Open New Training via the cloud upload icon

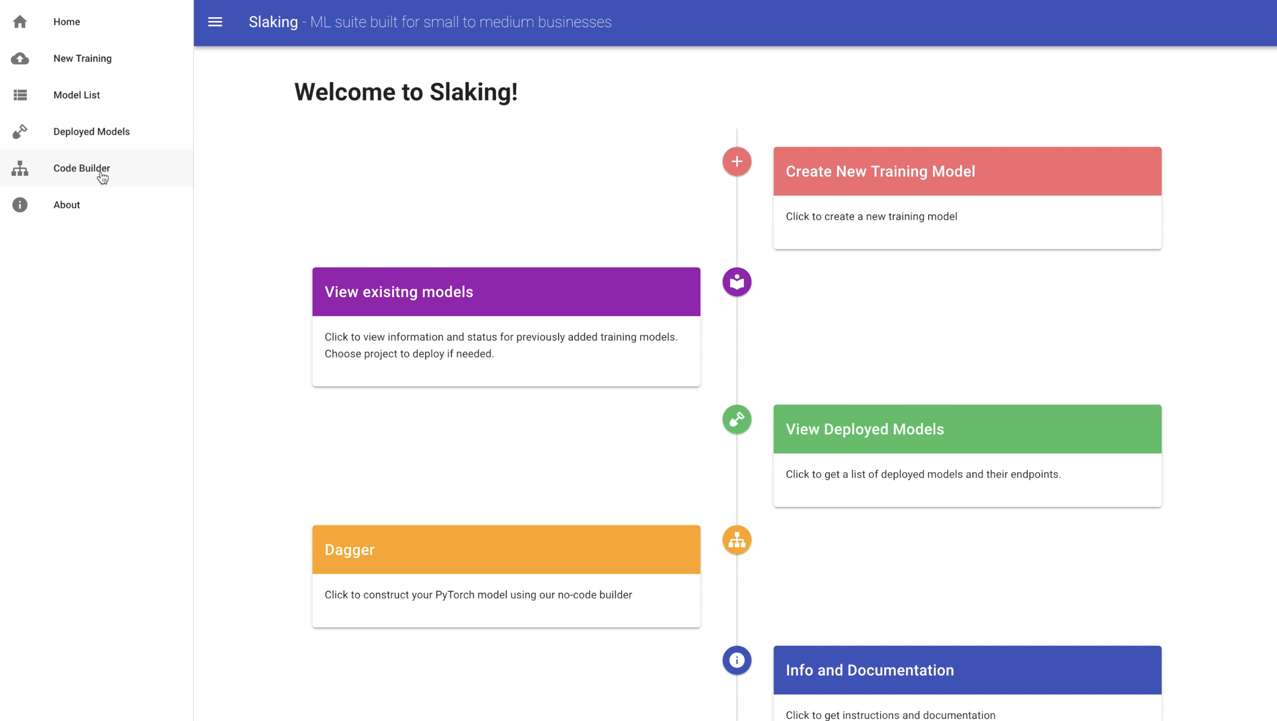(x=20, y=59)
